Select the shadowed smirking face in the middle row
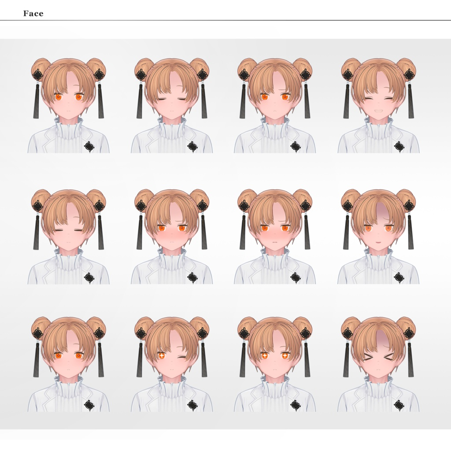The image size is (451, 451). (378, 237)
